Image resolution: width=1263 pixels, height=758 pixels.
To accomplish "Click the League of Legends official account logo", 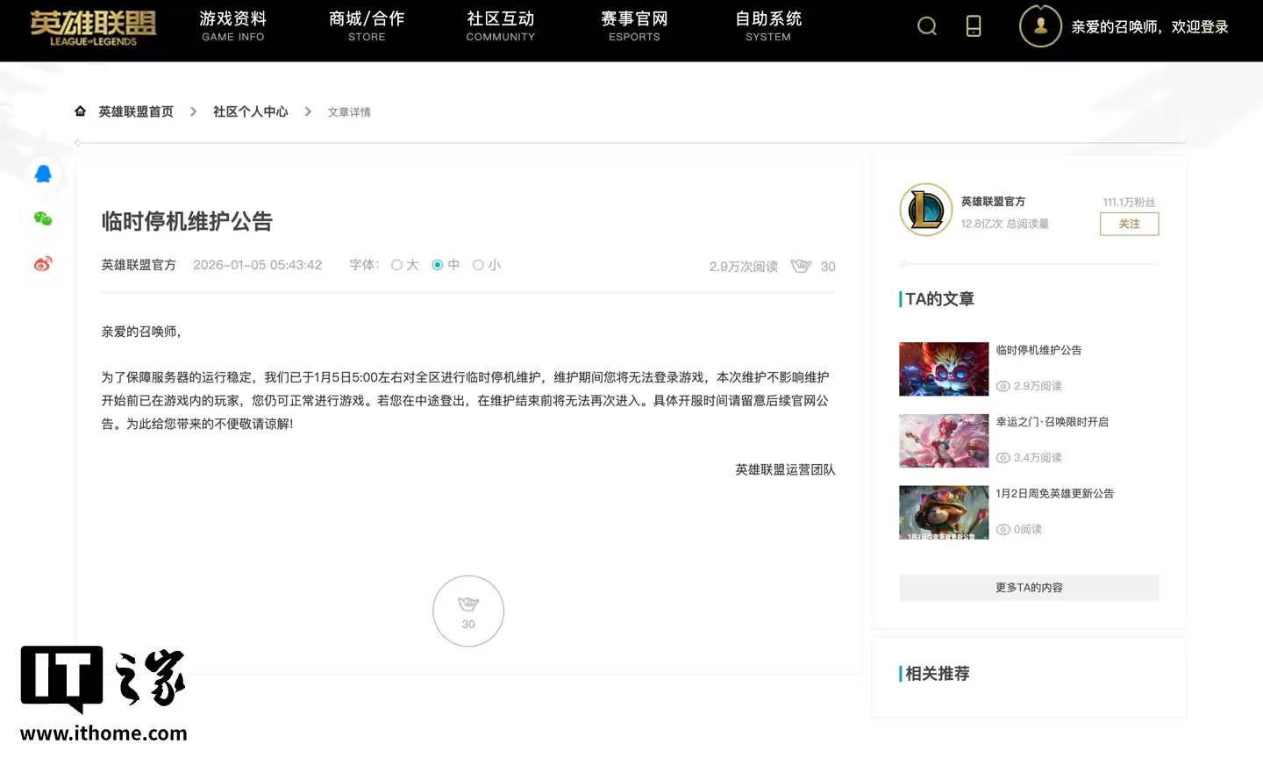I will click(x=925, y=210).
